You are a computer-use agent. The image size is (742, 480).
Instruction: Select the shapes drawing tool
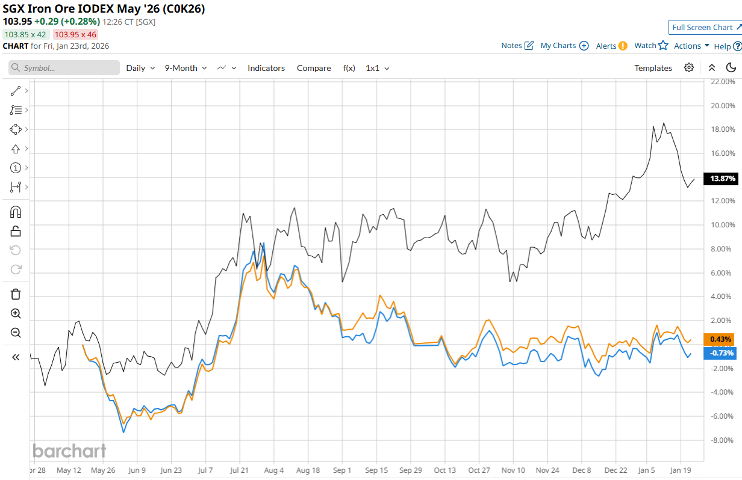point(16,129)
